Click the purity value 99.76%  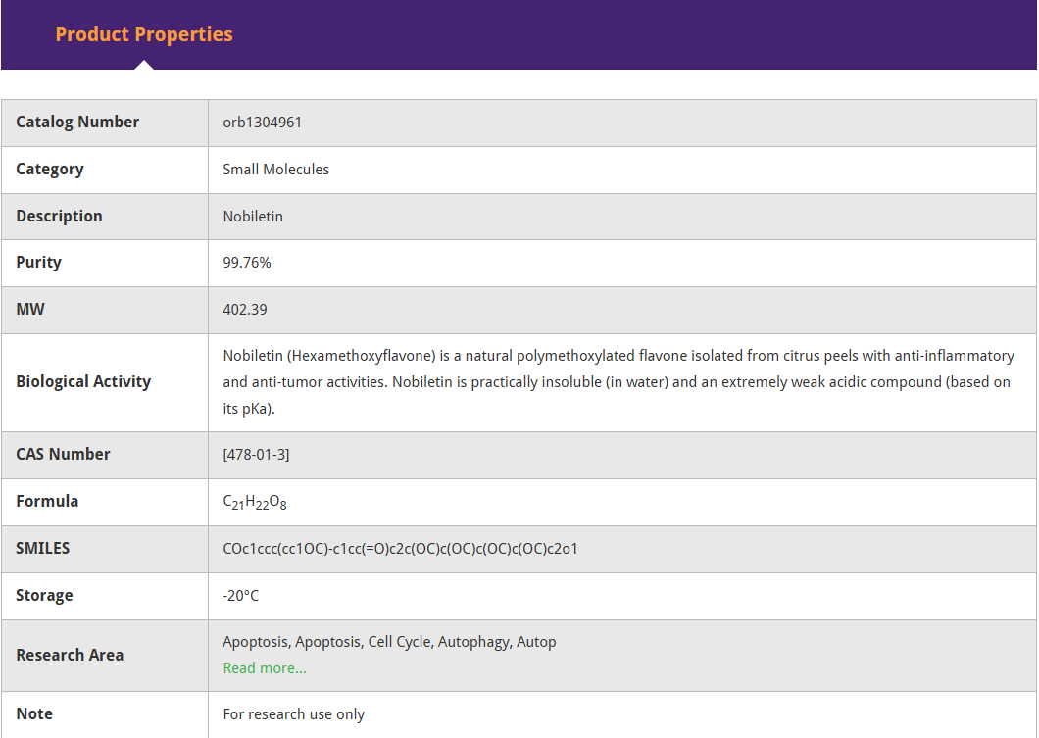pyautogui.click(x=247, y=263)
